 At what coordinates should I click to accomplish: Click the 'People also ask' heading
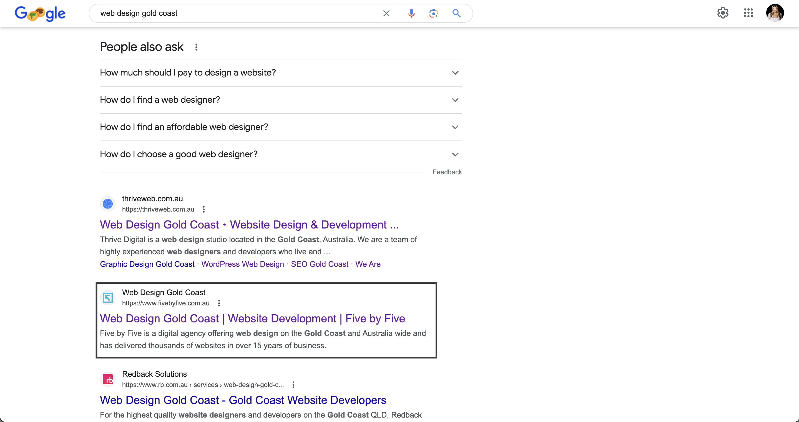click(x=141, y=47)
